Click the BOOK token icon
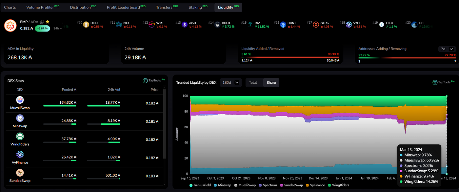 point(217,25)
